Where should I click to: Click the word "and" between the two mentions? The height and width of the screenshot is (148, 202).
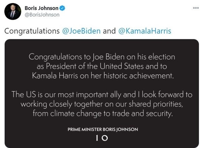(109, 31)
